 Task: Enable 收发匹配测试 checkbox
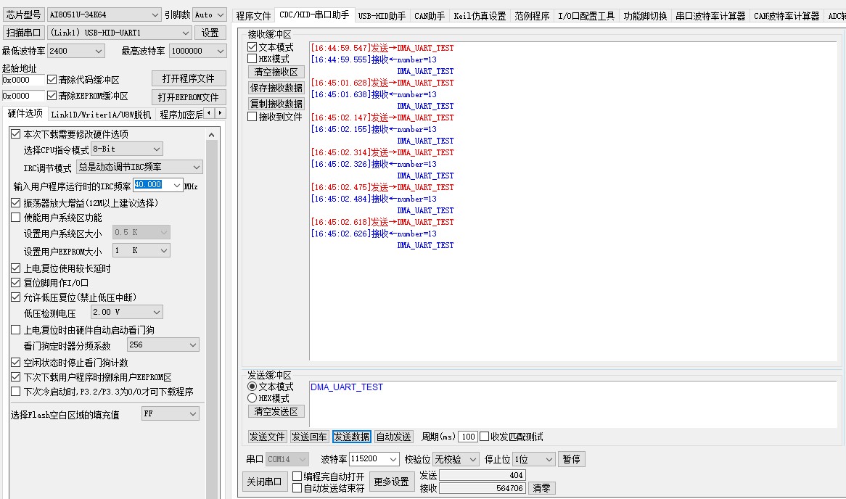pos(485,436)
